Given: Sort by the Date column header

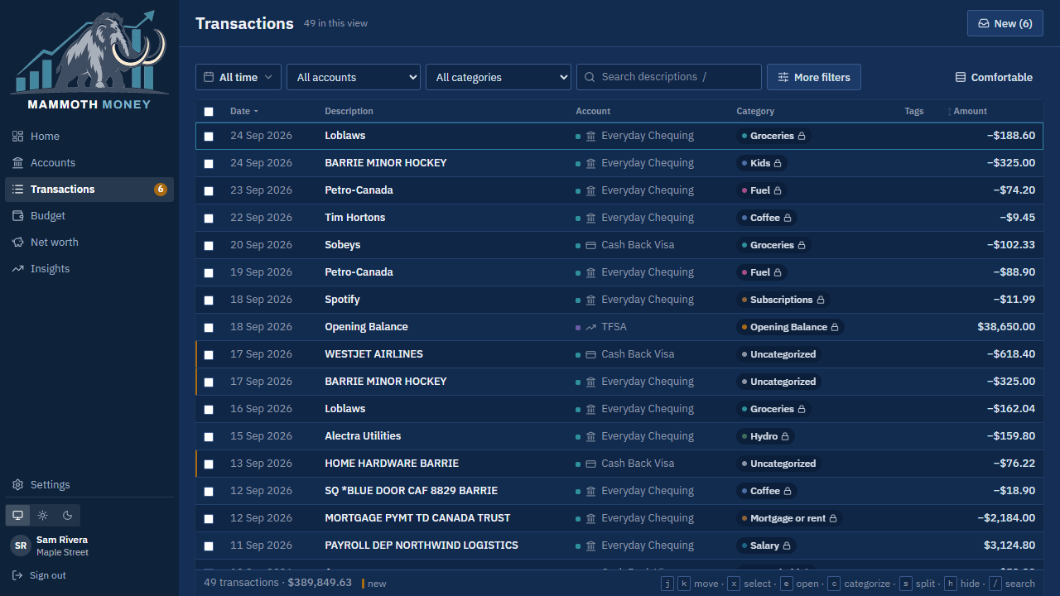Looking at the screenshot, I should click(244, 111).
